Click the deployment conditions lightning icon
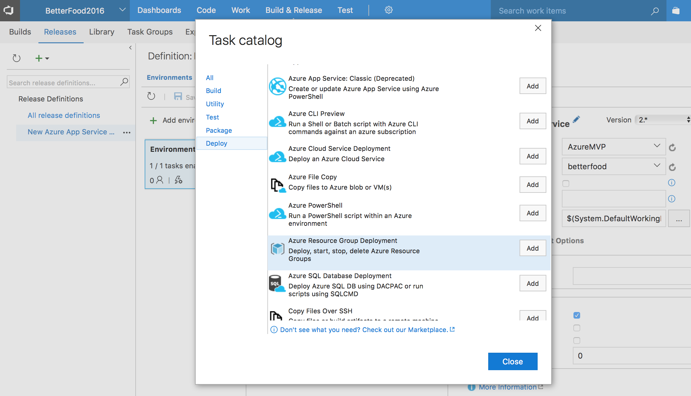The height and width of the screenshot is (396, 691). [x=179, y=180]
